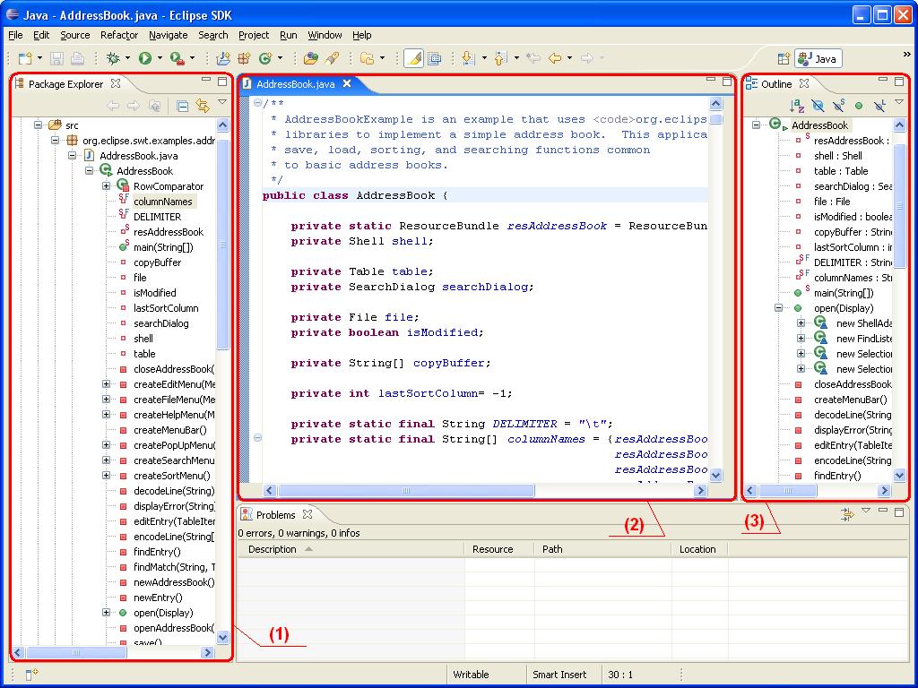Screen dimensions: 918x688
Task: Click the Open Type toolbar icon
Action: pyautogui.click(x=311, y=58)
